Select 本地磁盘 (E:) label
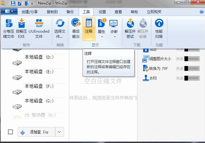 39,72
